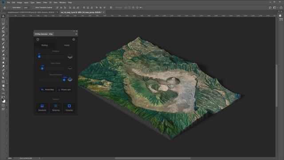Select the Gradient tool
Screen dimensions: 284x160
point(3,59)
